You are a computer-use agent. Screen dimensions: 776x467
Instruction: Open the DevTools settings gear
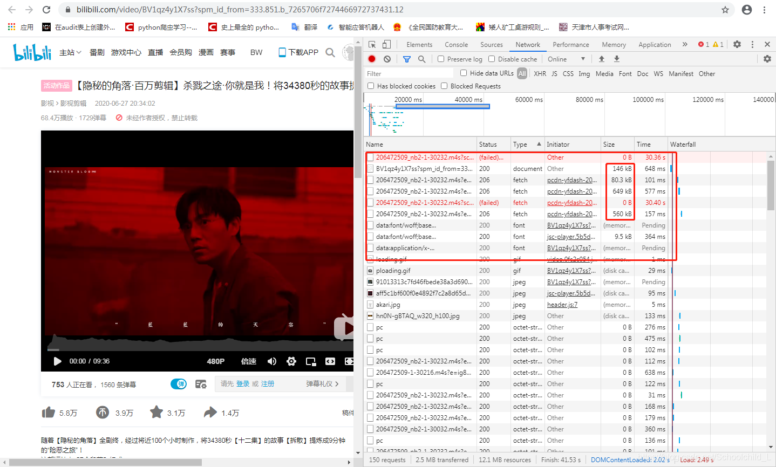pos(737,44)
